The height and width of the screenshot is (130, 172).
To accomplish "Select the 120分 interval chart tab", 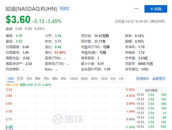I will tap(74, 78).
